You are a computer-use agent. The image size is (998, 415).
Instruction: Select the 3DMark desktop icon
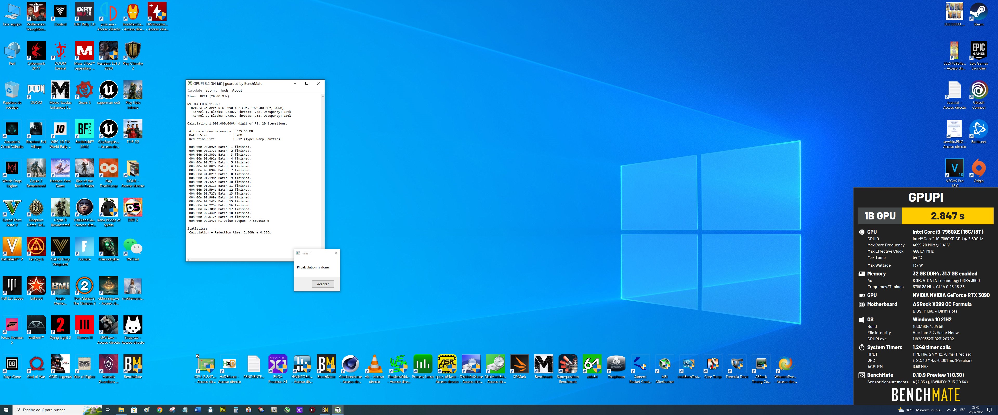[x=519, y=367]
